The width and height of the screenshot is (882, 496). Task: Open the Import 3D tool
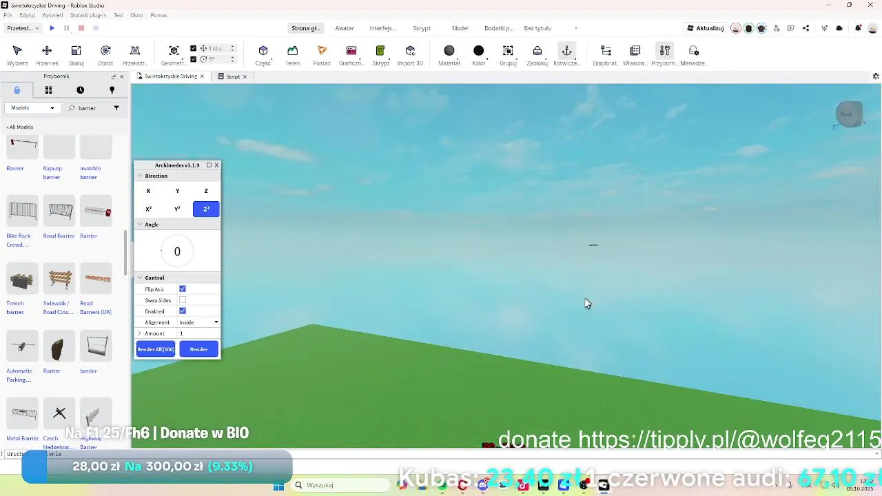coord(410,54)
